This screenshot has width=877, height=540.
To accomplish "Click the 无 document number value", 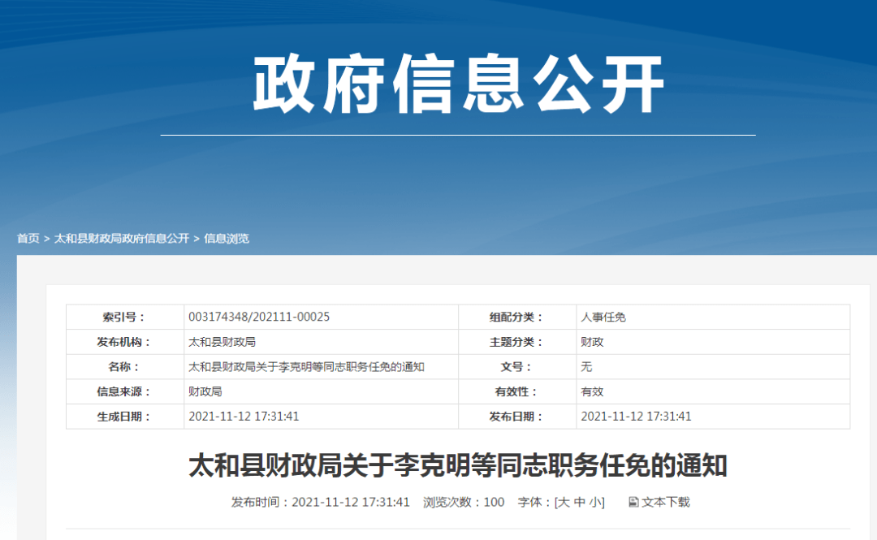I will click(586, 366).
